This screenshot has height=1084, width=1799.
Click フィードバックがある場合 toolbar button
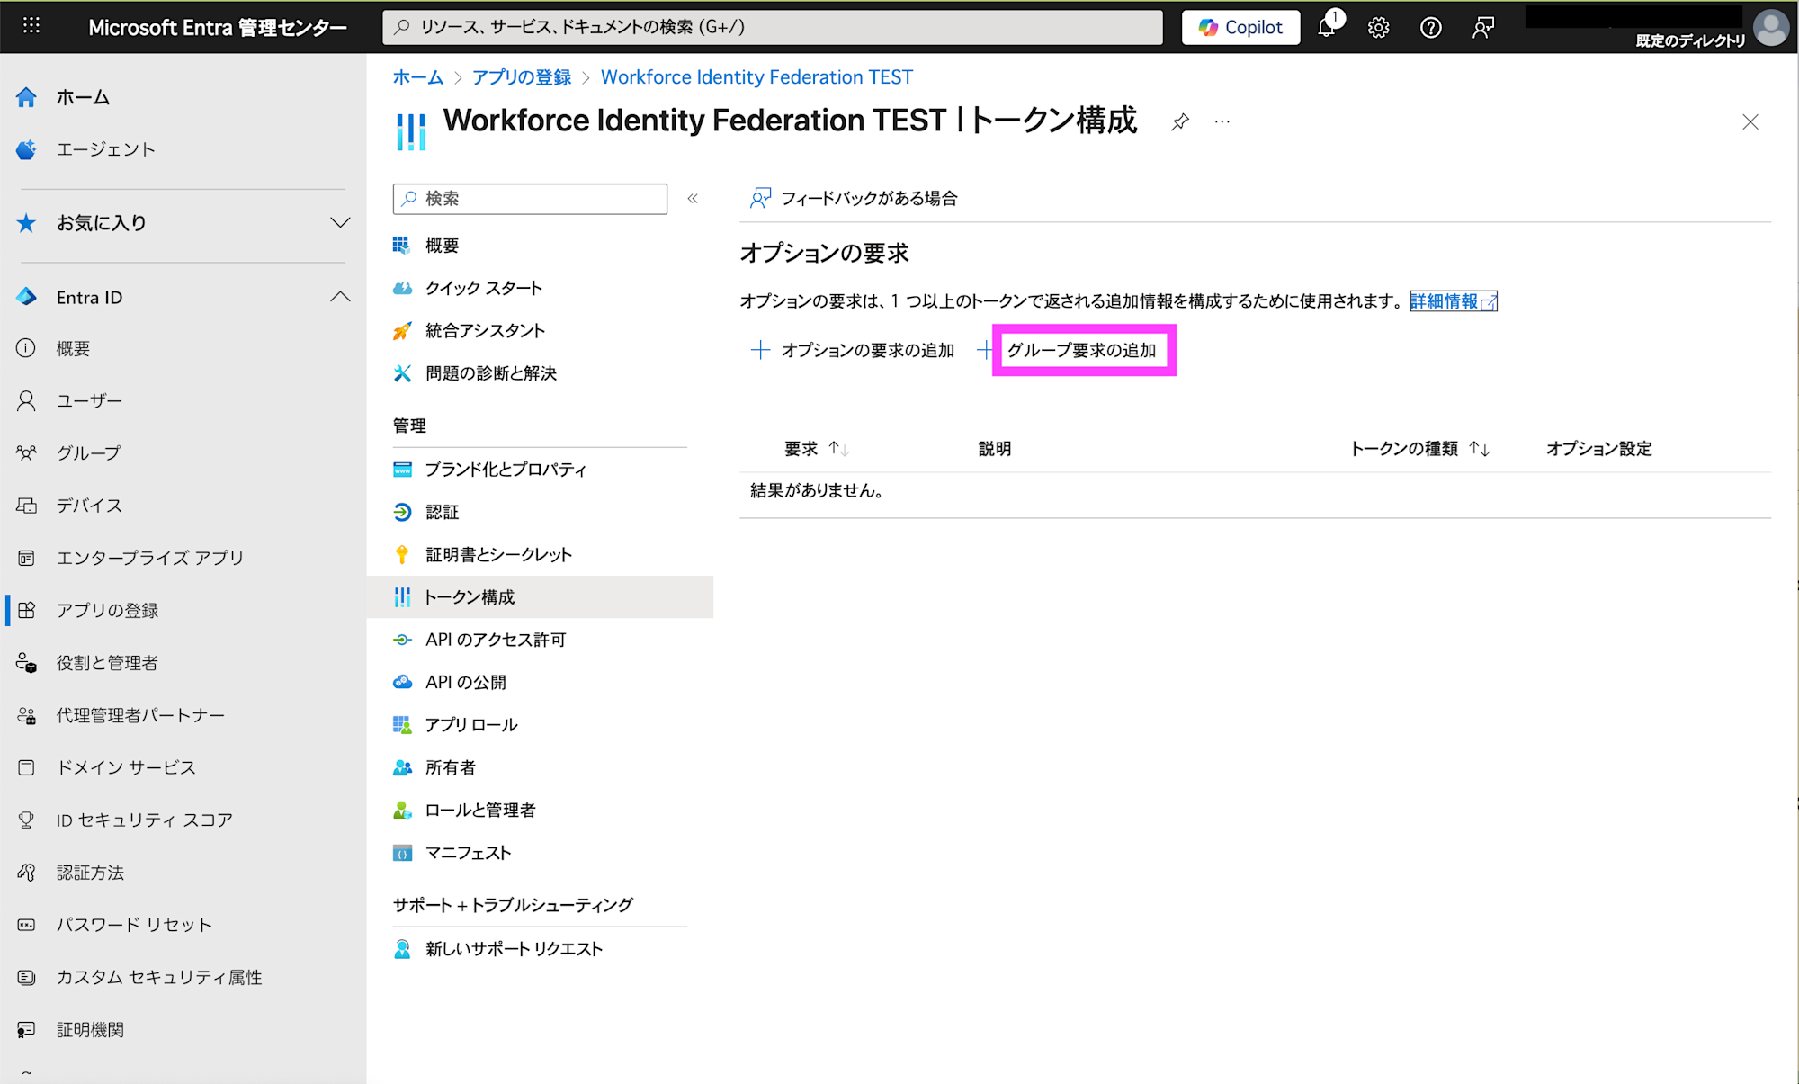coord(854,198)
